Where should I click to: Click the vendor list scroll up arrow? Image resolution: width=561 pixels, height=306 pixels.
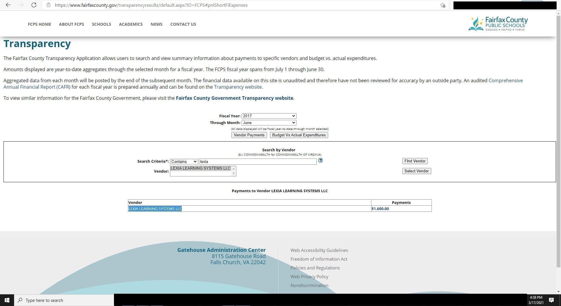tap(233, 169)
